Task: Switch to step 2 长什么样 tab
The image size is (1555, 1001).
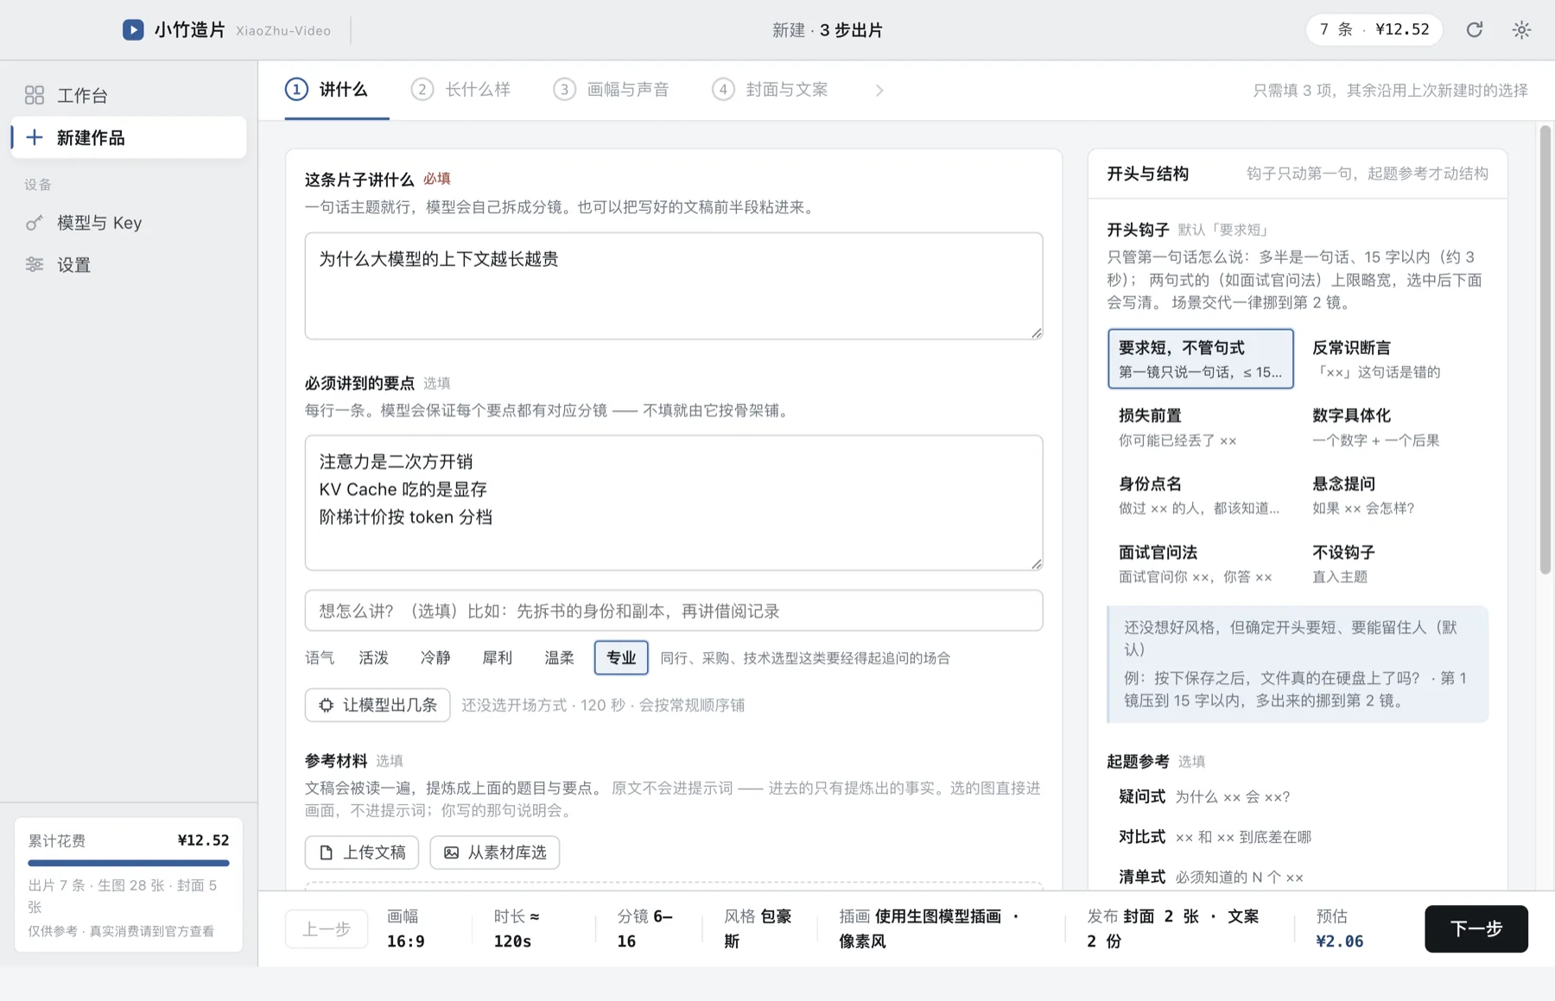Action: [x=460, y=90]
